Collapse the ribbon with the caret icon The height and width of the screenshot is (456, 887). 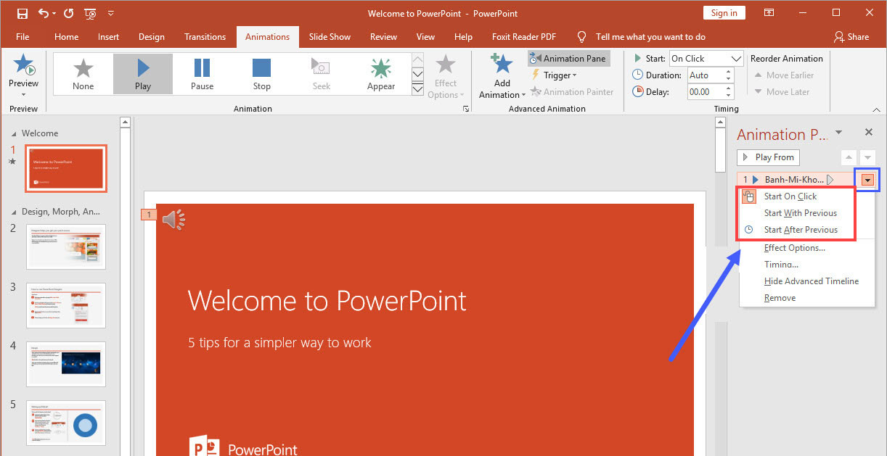pos(876,109)
